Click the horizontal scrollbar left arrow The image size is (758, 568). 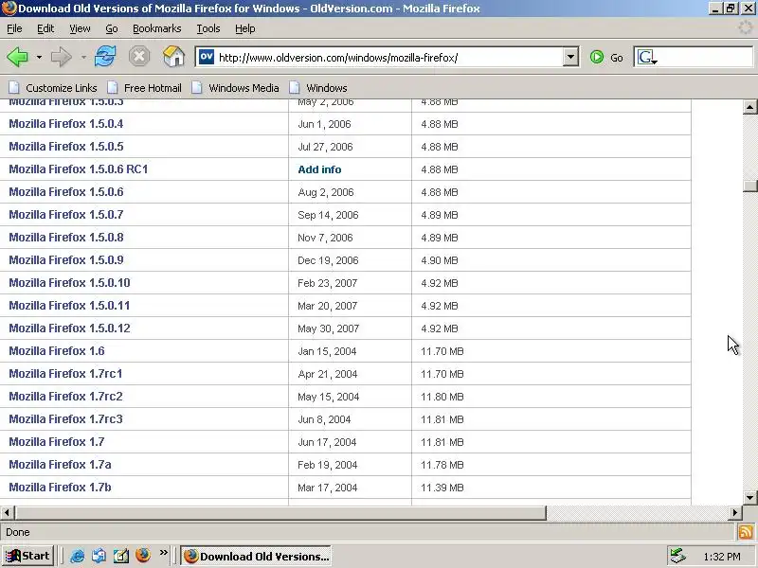point(8,512)
